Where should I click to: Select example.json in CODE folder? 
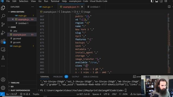click(x=22, y=35)
